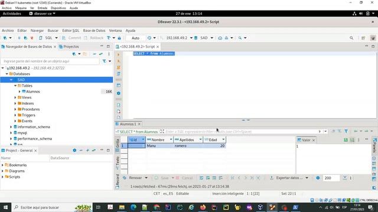
Task: Click the search magnifier icon in toolbar
Action: tap(351, 38)
